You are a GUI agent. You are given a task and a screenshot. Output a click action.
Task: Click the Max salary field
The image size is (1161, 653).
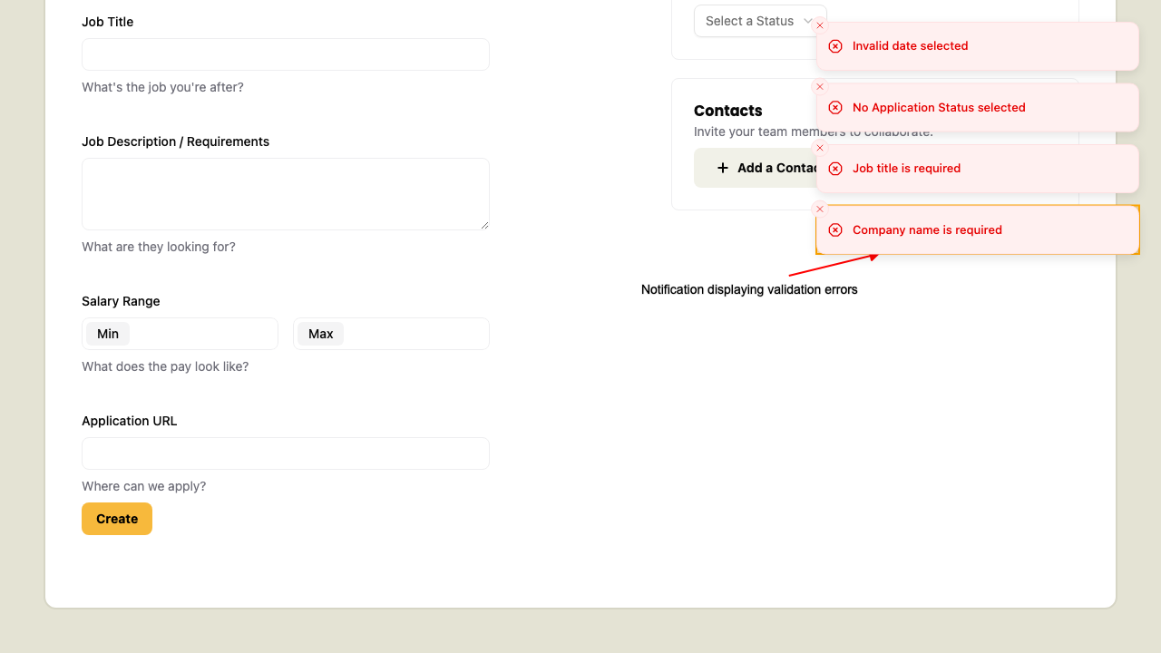[x=391, y=334]
